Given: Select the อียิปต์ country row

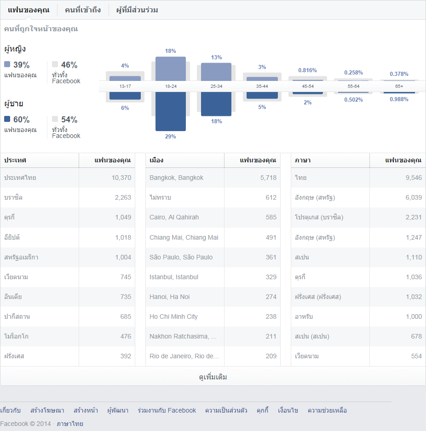Looking at the screenshot, I should [x=68, y=237].
